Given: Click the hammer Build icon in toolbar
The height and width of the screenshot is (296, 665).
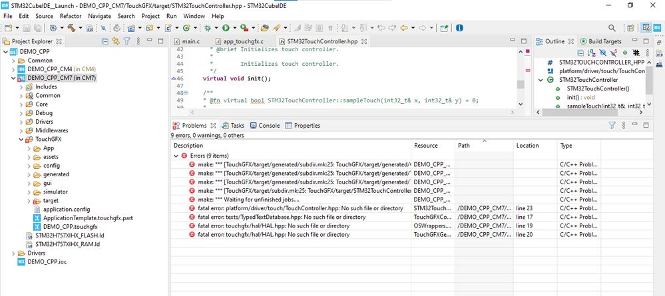Looking at the screenshot, I should click(71, 28).
